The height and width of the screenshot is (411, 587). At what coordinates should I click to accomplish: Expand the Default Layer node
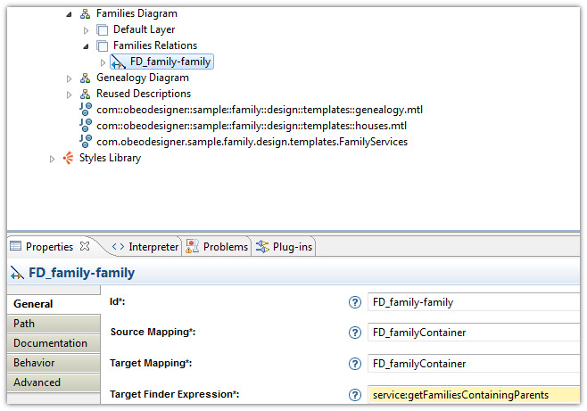click(x=87, y=30)
